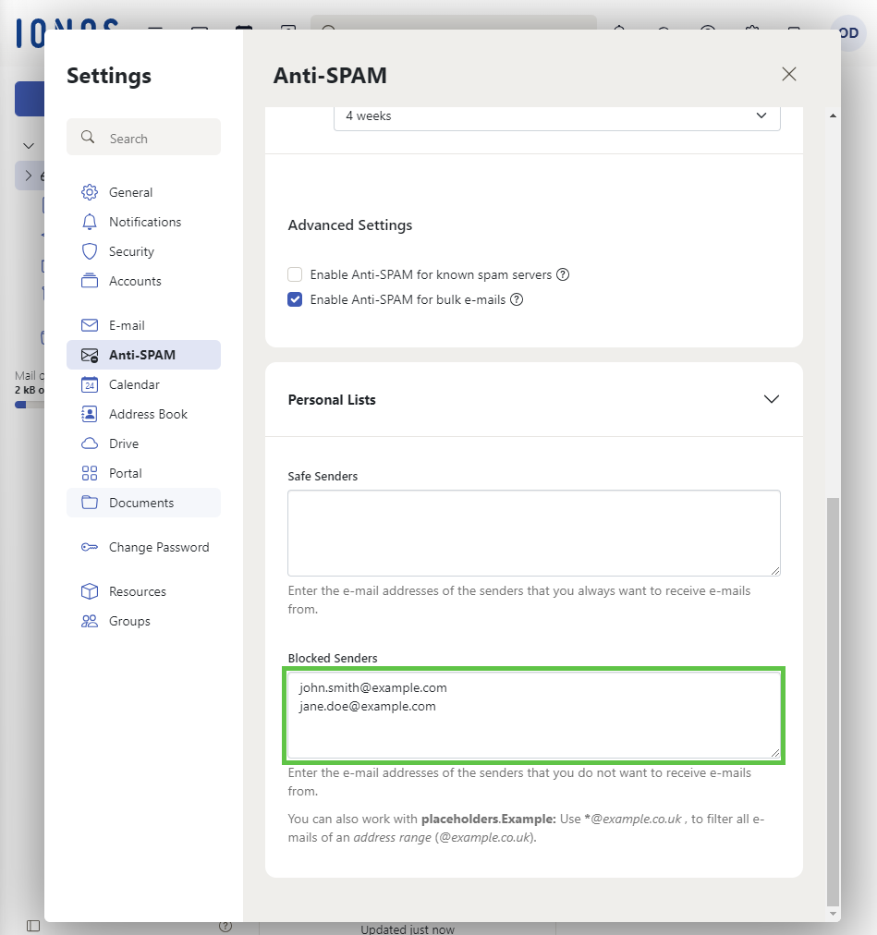Click inside the Safe Senders text box
The image size is (877, 935).
(533, 533)
